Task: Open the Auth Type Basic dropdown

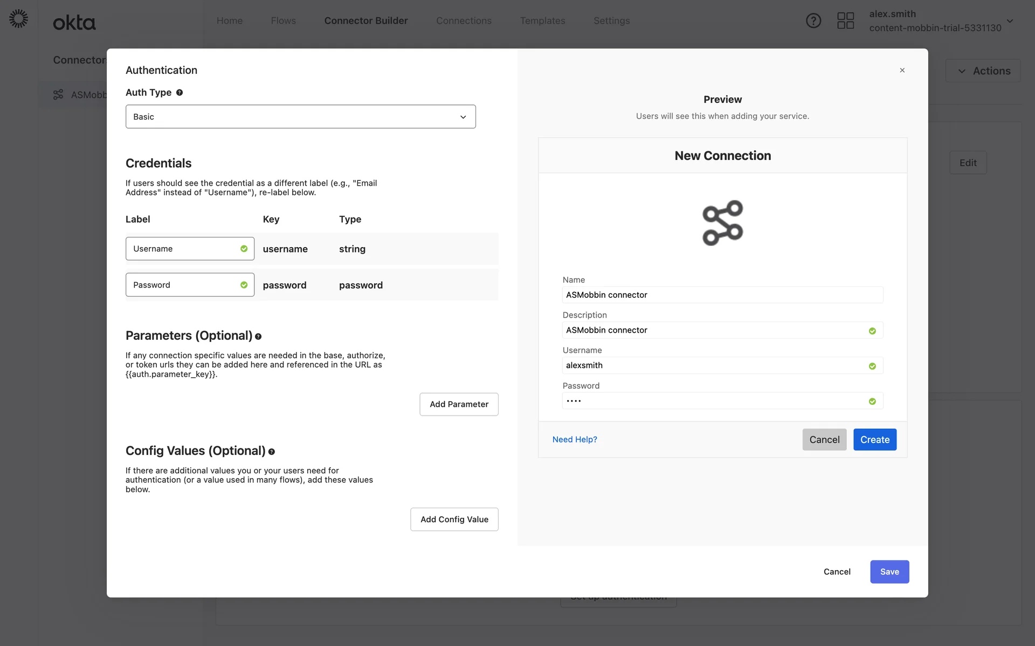Action: pos(300,117)
